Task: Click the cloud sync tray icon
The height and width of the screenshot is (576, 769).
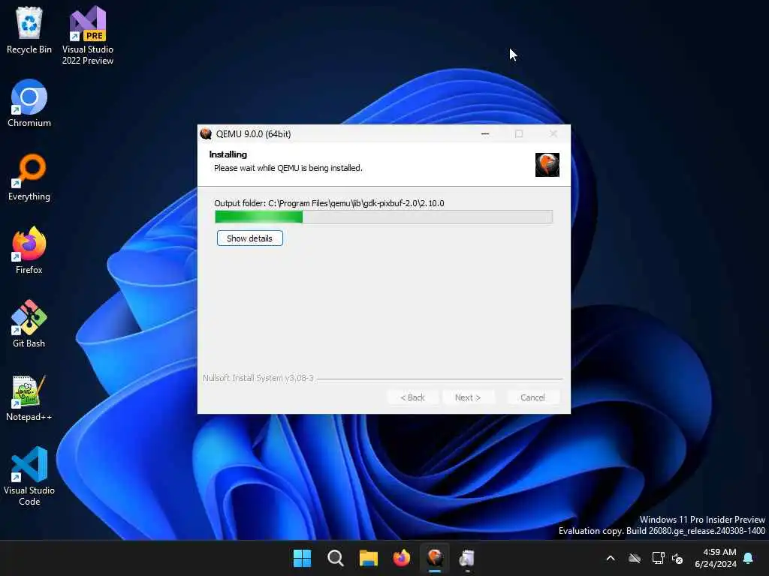Action: click(x=635, y=558)
